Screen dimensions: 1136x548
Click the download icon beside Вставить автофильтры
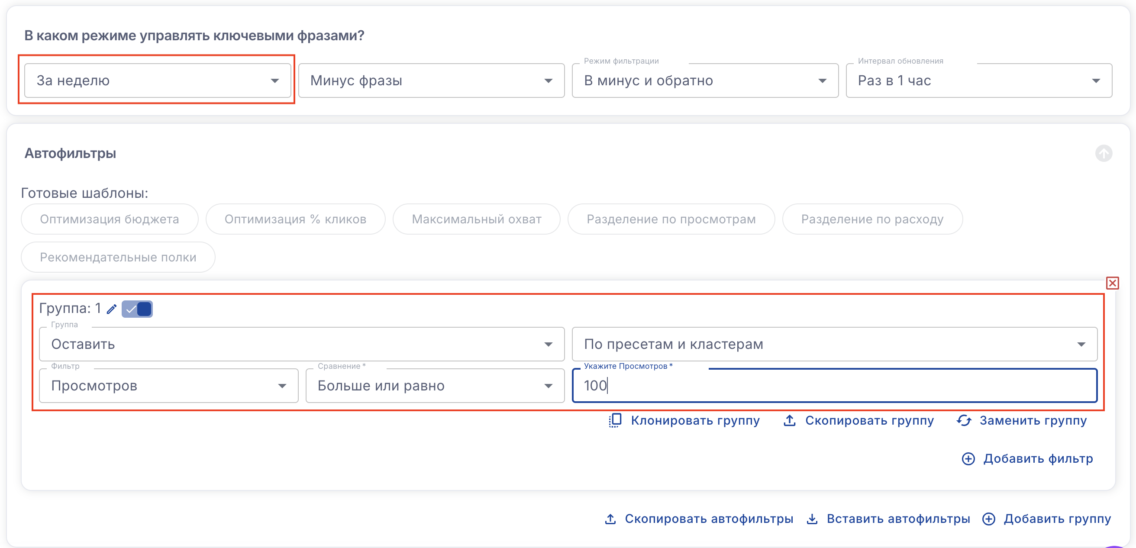[812, 519]
